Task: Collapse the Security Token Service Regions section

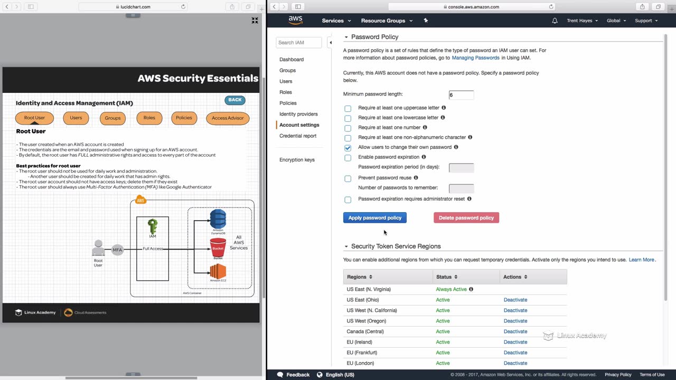Action: tap(346, 246)
